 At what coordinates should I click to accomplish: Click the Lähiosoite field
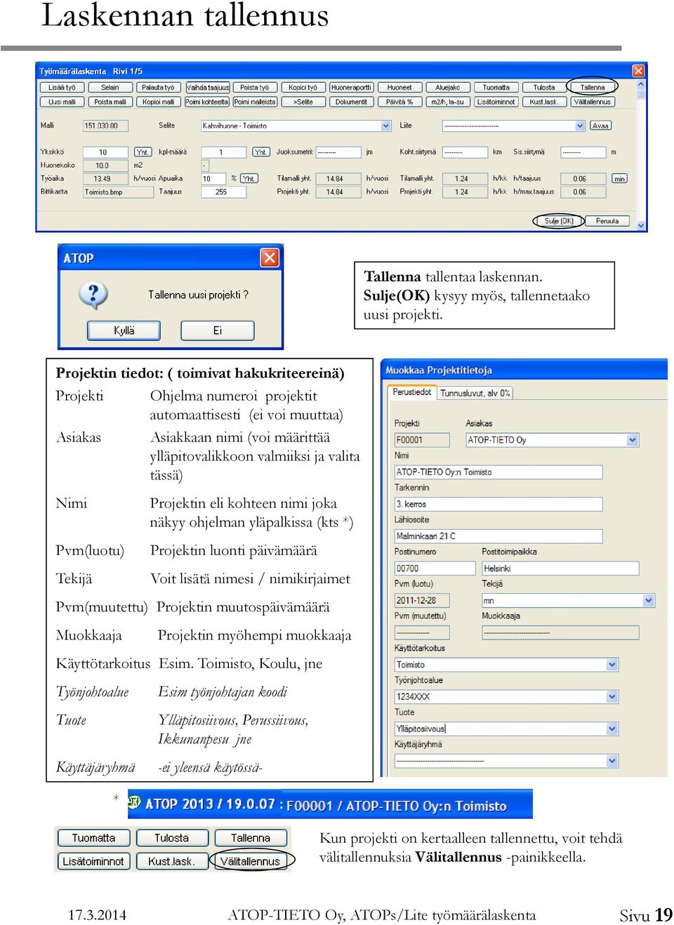[498, 536]
